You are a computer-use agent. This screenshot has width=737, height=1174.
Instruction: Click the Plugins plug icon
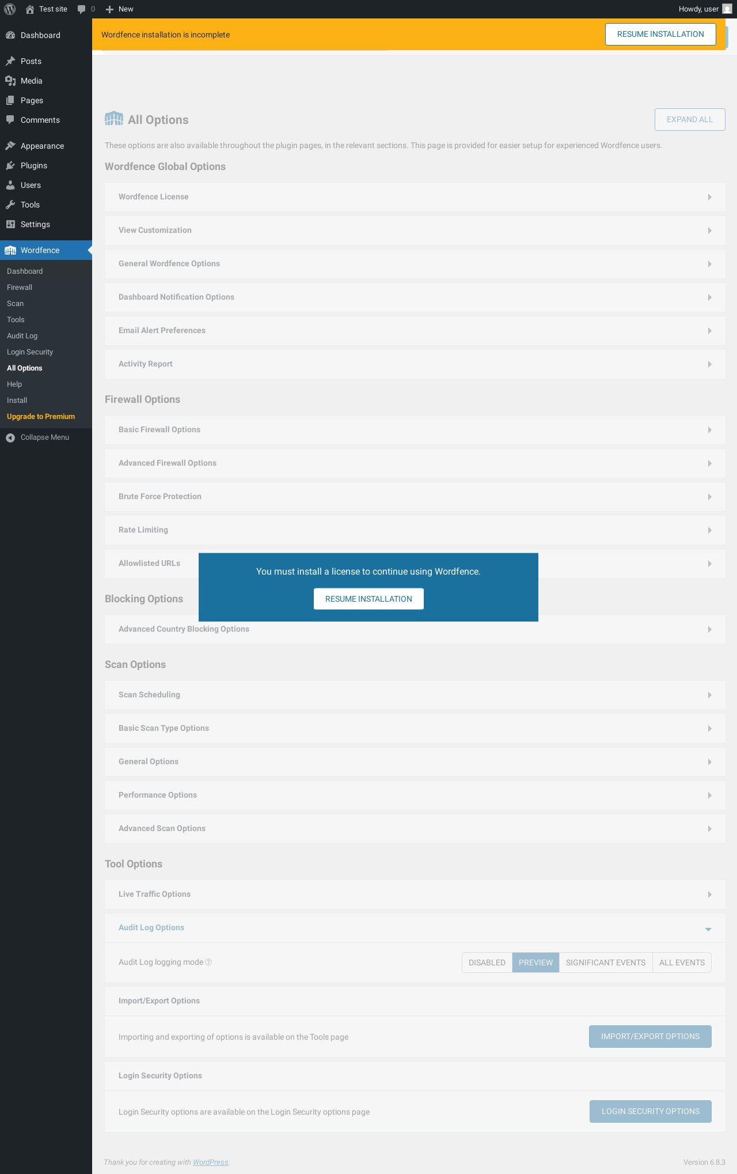click(x=10, y=165)
